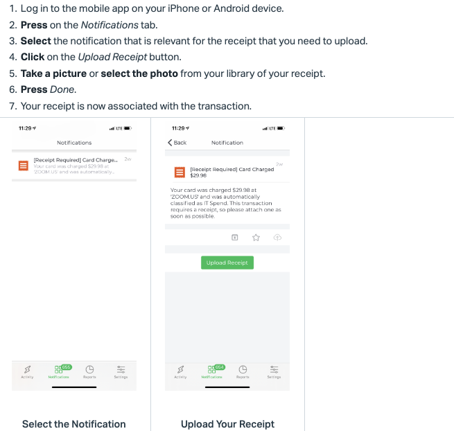The image size is (454, 431).
Task: Click the Notification title header
Action: coord(227,143)
